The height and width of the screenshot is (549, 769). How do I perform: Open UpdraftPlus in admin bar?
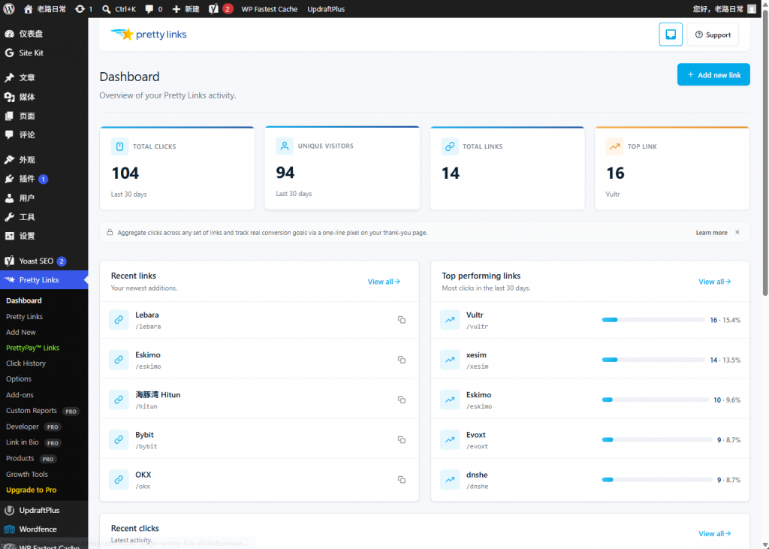(x=326, y=9)
